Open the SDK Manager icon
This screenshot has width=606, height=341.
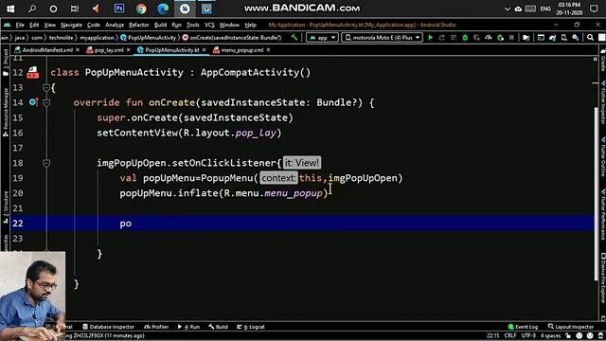(576, 38)
